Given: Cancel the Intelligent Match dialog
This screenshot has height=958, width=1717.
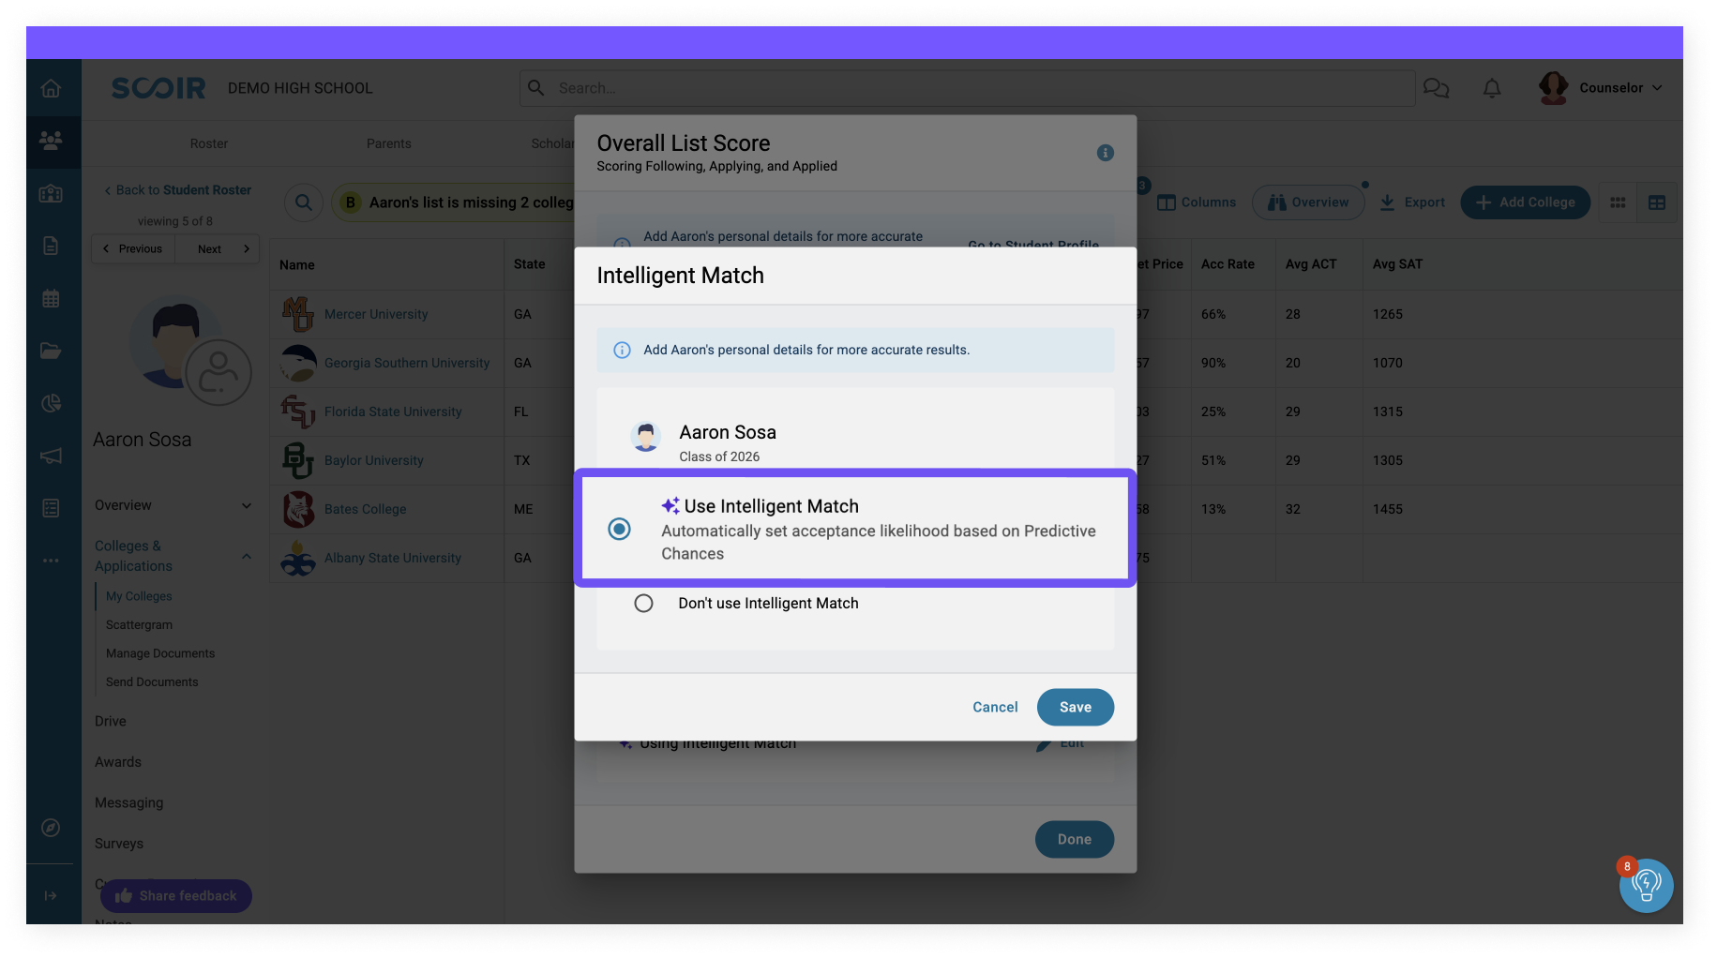Looking at the screenshot, I should click(995, 708).
